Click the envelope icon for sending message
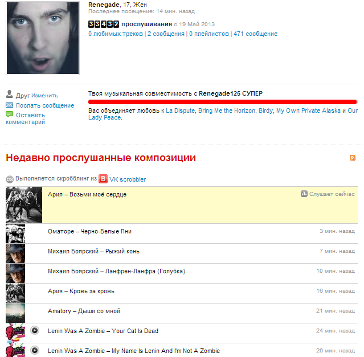 pos(9,105)
